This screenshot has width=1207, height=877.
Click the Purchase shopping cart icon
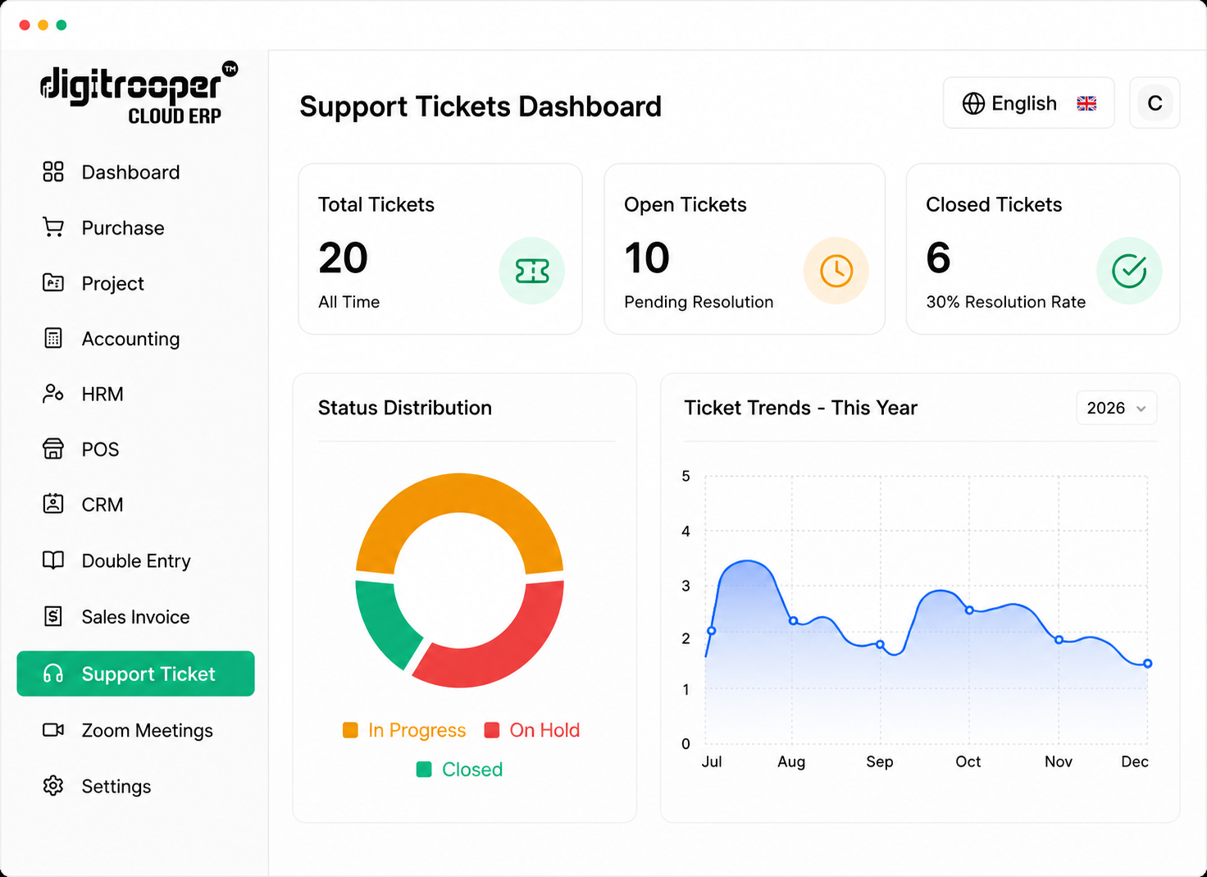(53, 227)
